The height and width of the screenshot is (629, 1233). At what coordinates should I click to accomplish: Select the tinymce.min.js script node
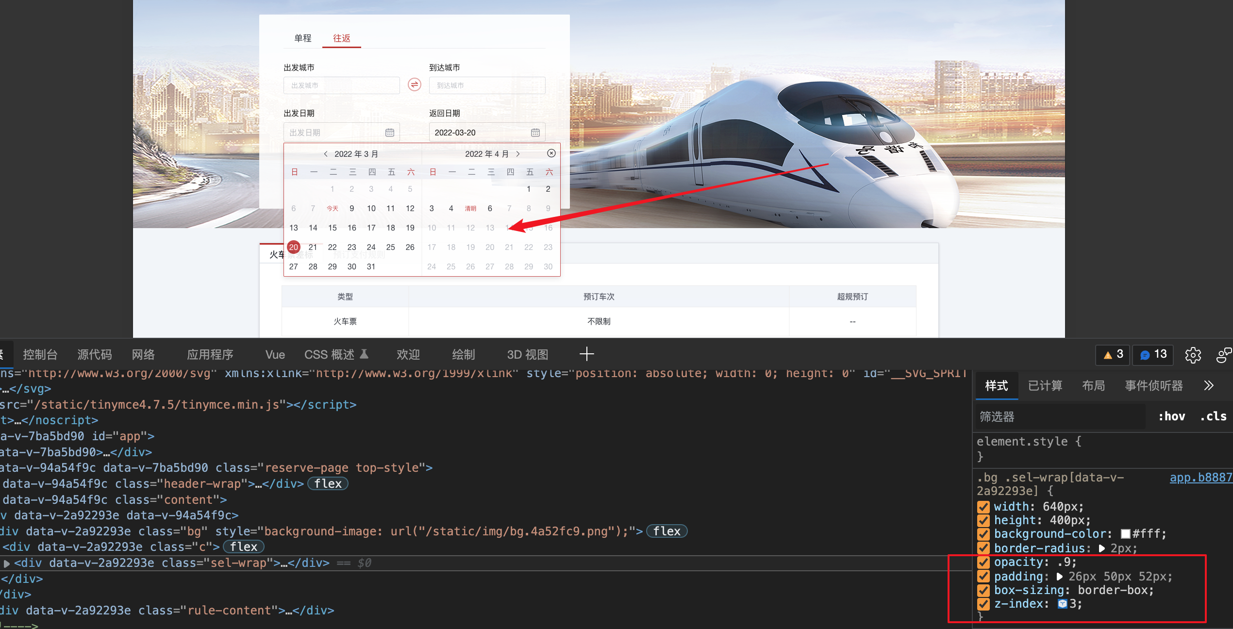click(178, 405)
